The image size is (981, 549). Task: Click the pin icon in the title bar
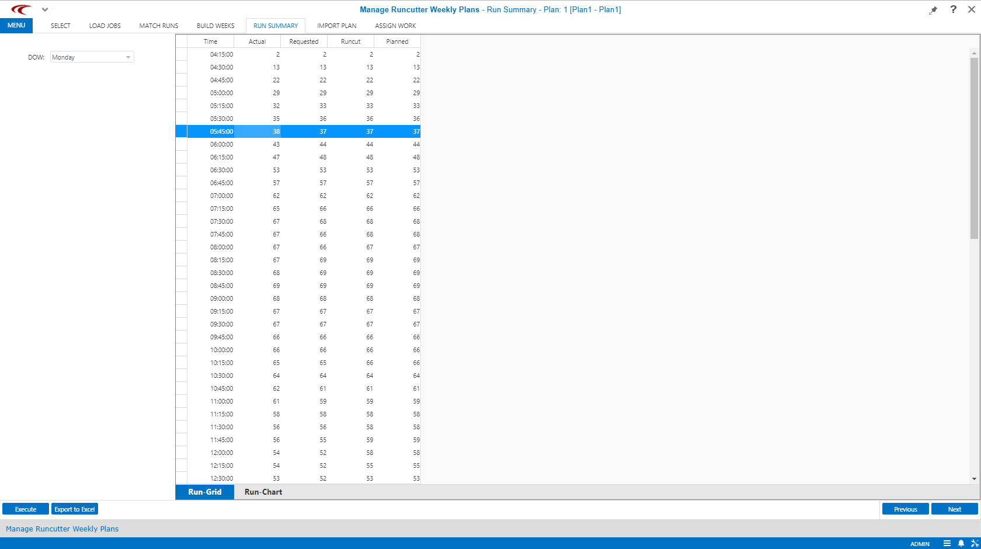click(933, 9)
